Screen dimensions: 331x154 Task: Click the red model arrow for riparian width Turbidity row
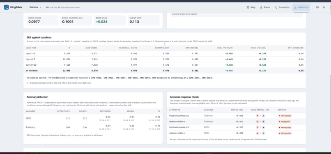[257, 122]
